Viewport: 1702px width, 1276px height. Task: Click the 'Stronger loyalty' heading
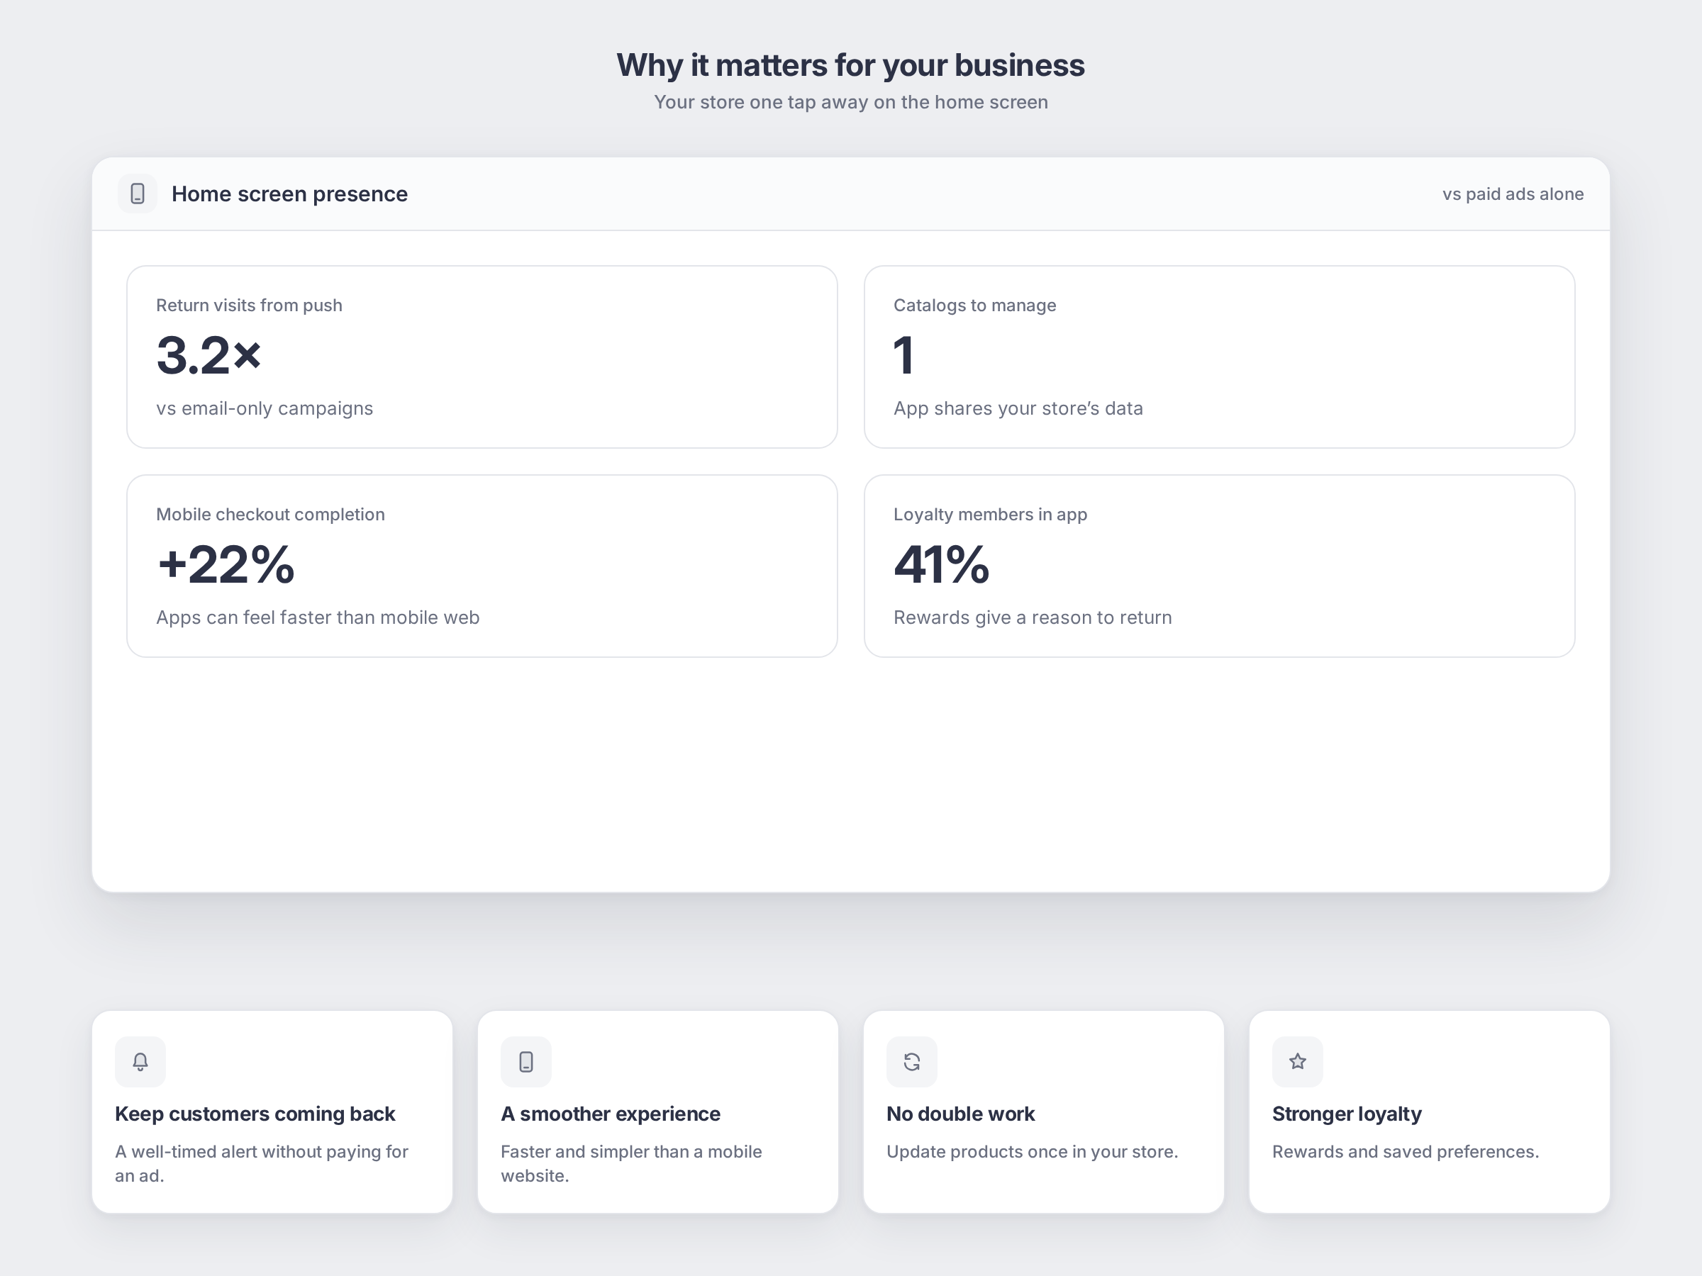(1347, 1114)
